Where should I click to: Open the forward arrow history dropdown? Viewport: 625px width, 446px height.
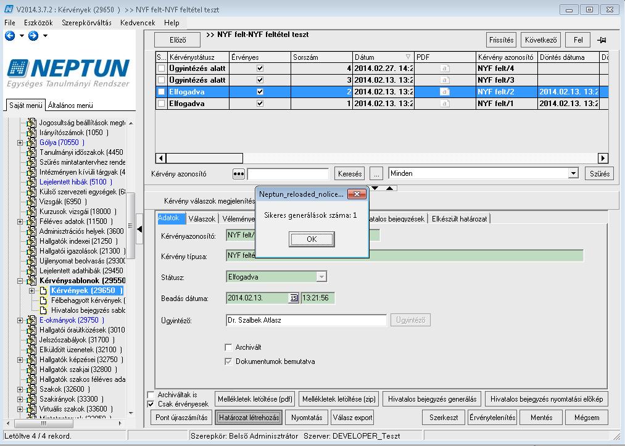[45, 36]
